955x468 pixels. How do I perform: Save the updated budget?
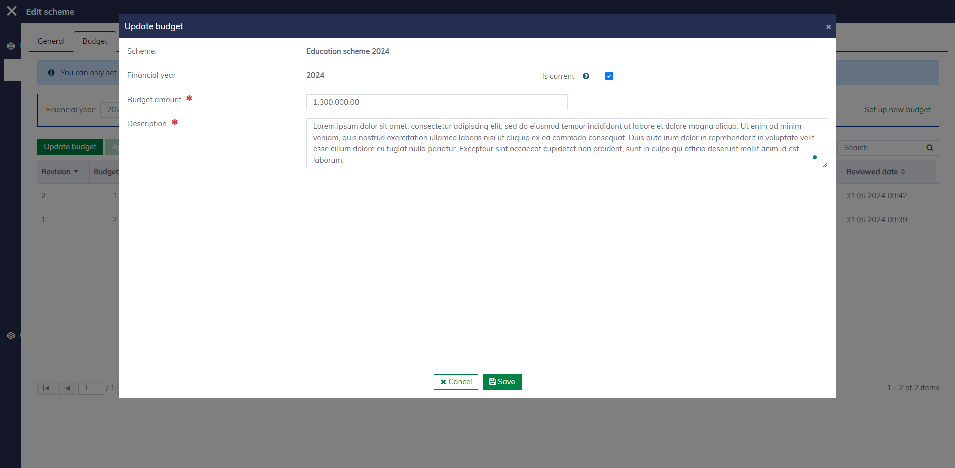[502, 382]
